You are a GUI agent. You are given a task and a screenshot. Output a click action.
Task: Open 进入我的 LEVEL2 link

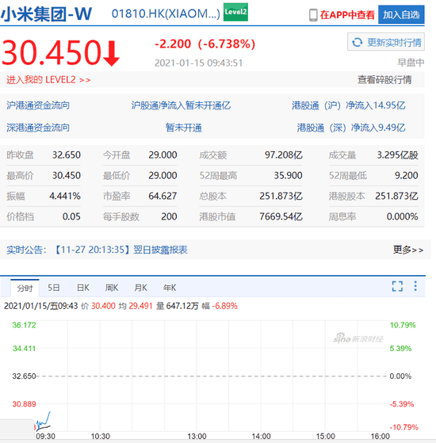48,80
